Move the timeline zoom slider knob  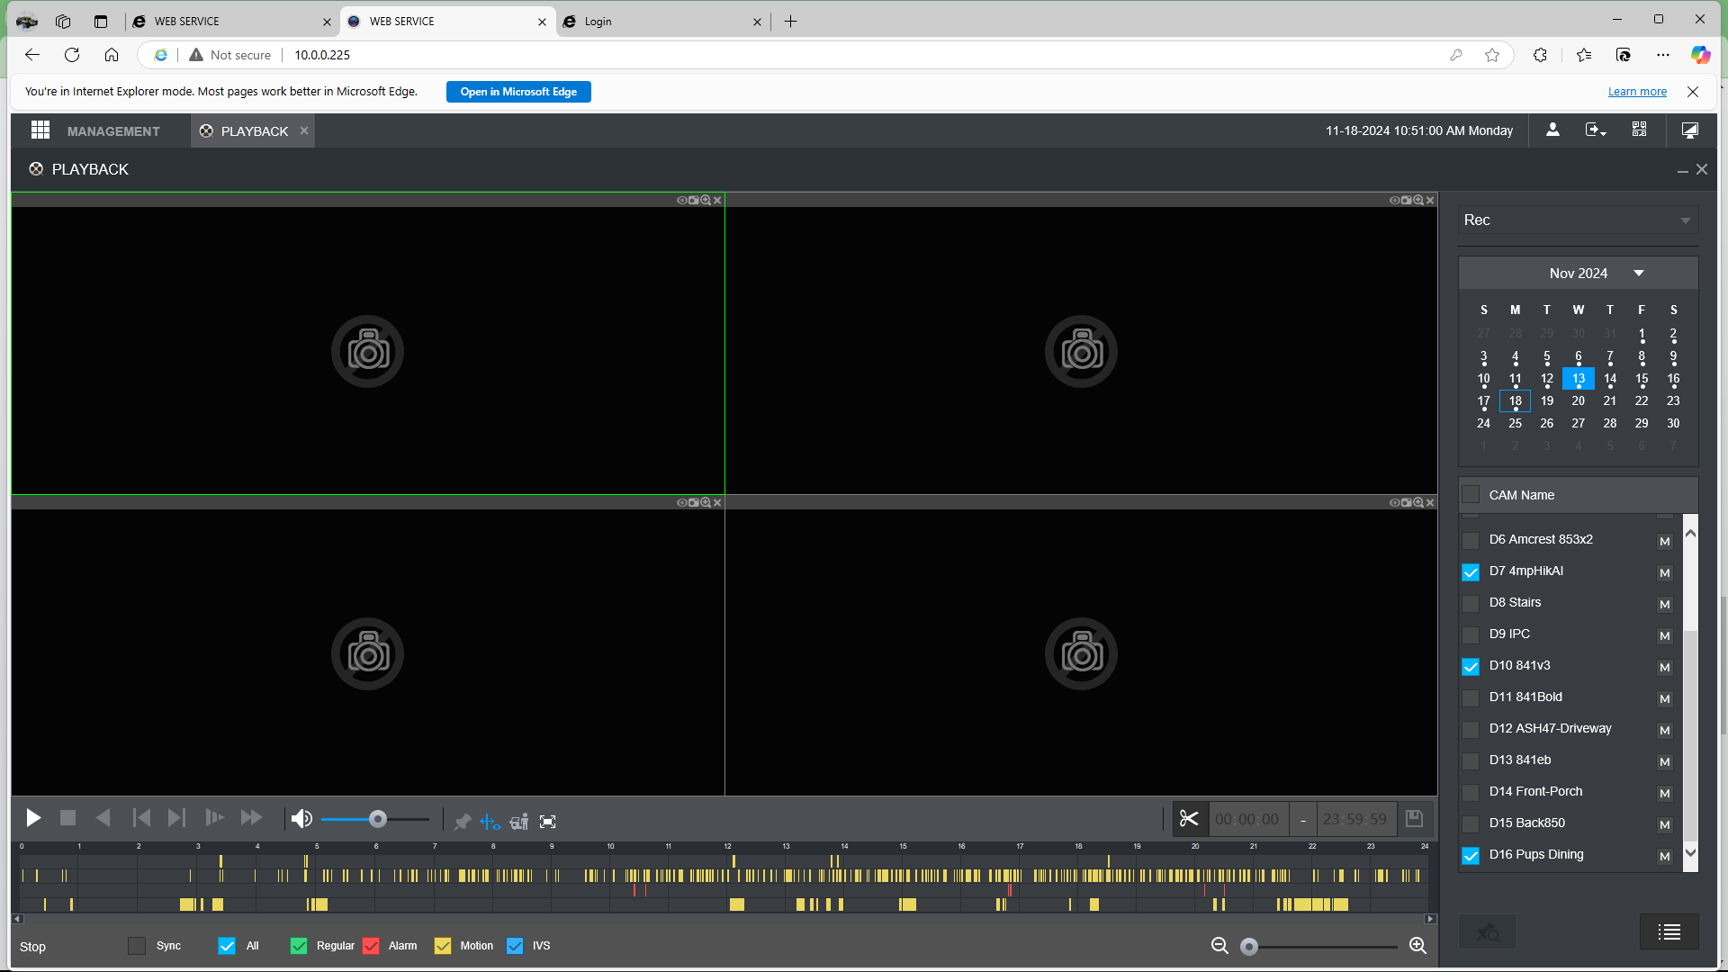coord(1249,947)
